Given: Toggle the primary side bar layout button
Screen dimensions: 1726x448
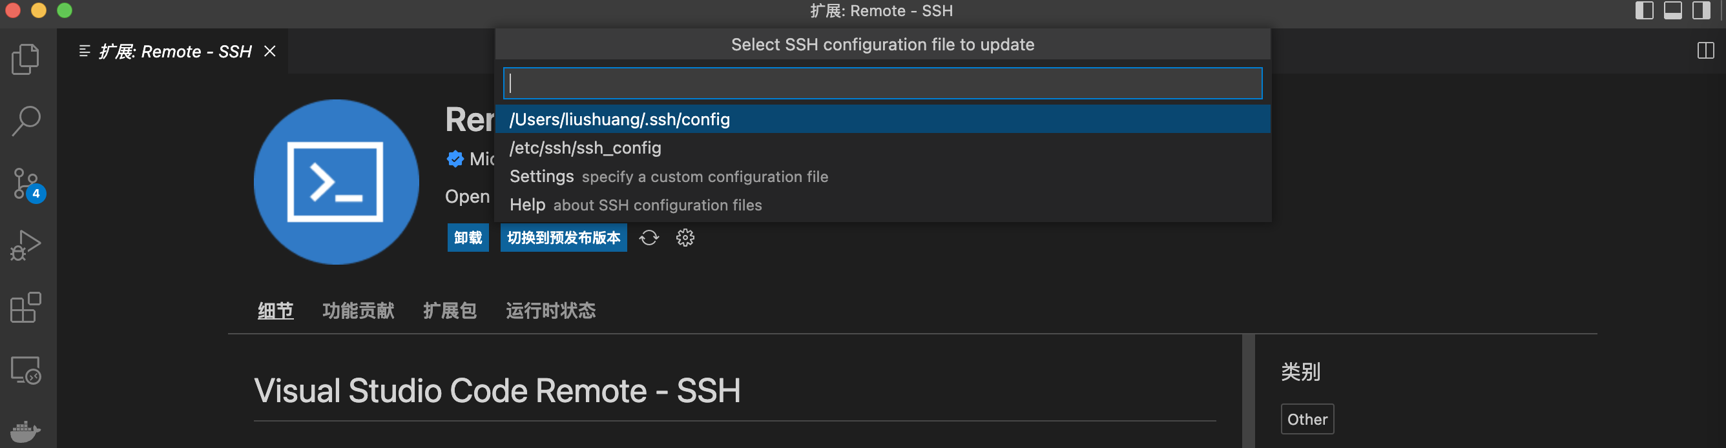Looking at the screenshot, I should click(x=1643, y=11).
